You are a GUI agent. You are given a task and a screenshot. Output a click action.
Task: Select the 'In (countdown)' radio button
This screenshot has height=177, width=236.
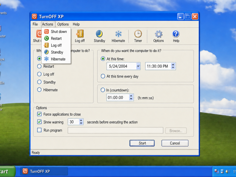click(x=103, y=90)
